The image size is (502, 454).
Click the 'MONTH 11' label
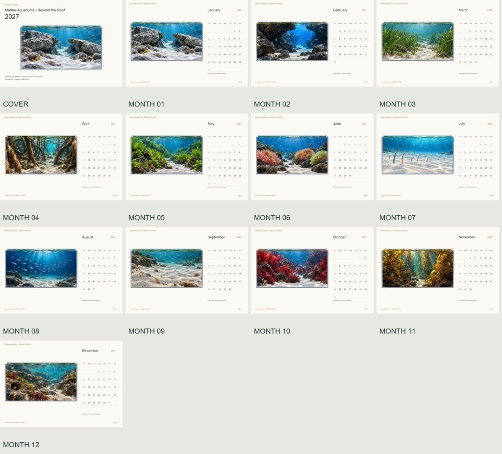point(397,331)
